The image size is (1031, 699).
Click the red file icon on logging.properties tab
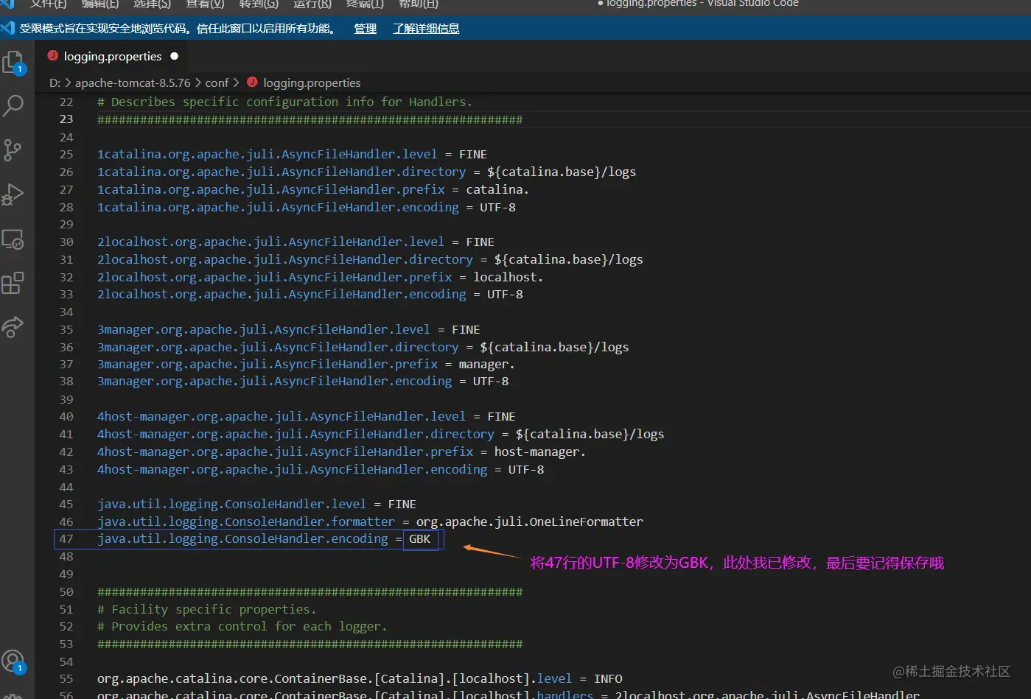(x=52, y=56)
